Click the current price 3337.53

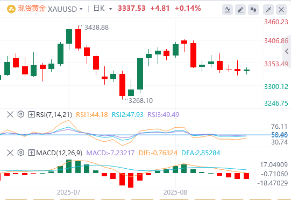132,9
